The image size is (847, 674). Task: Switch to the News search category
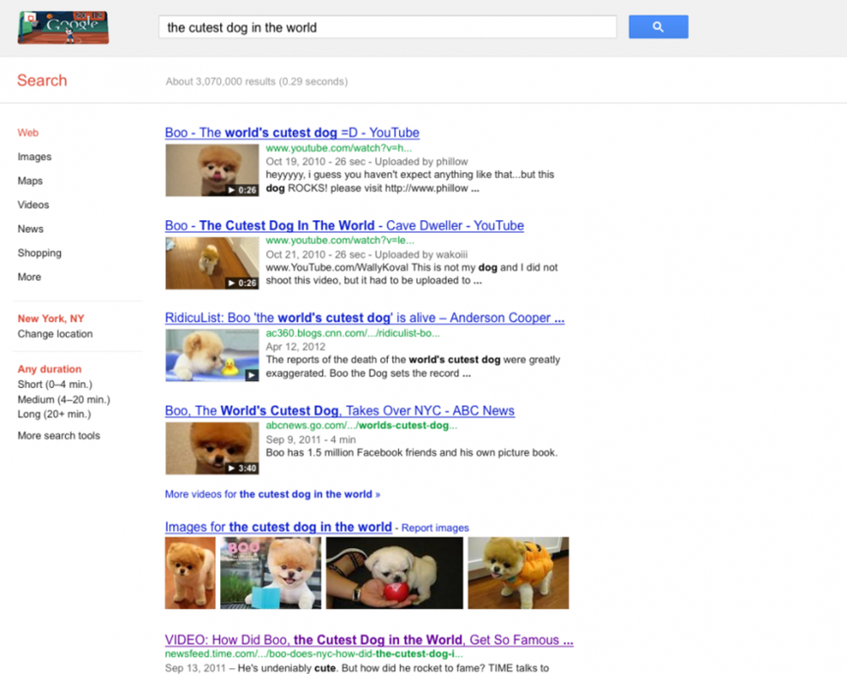click(30, 229)
